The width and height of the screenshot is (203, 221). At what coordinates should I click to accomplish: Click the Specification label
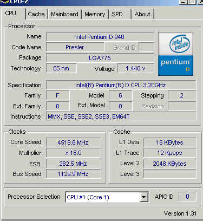point(24,85)
